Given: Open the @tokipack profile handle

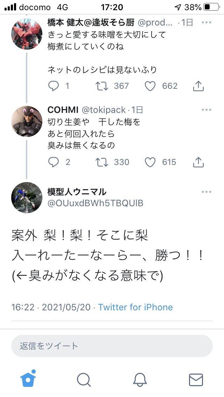Looking at the screenshot, I should pyautogui.click(x=103, y=110).
